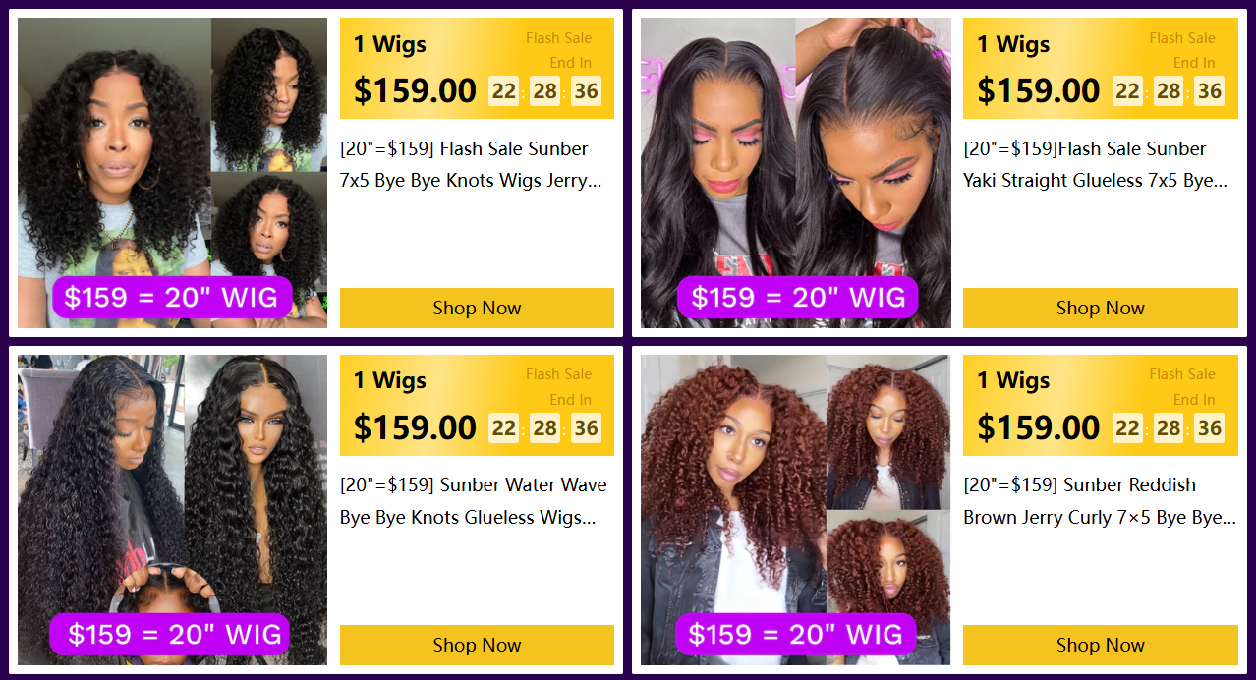Click the purple $159 badge on reddish wig image
Image resolution: width=1256 pixels, height=680 pixels.
[795, 634]
